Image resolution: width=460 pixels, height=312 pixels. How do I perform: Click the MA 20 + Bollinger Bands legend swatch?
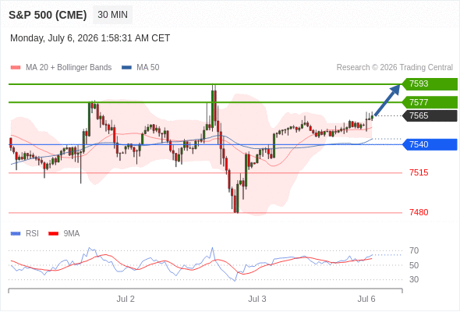pyautogui.click(x=16, y=68)
